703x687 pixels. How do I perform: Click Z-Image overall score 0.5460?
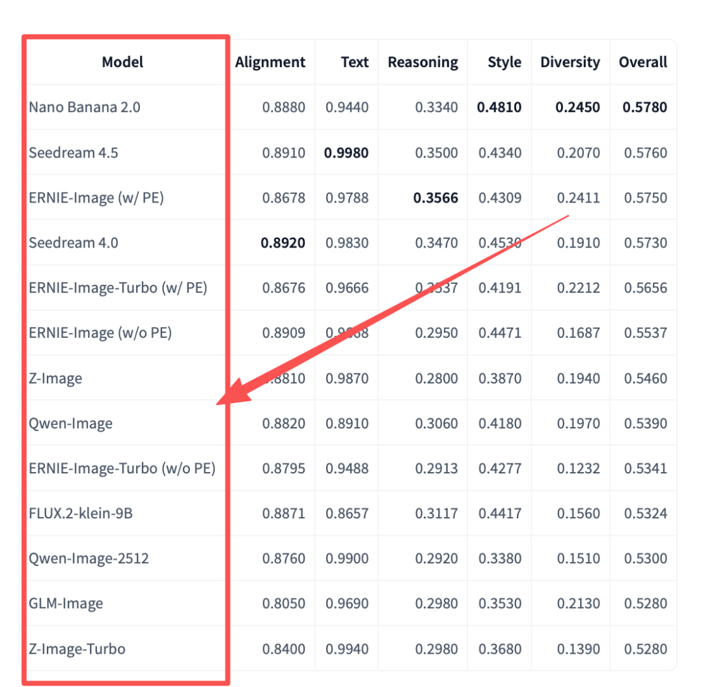646,378
